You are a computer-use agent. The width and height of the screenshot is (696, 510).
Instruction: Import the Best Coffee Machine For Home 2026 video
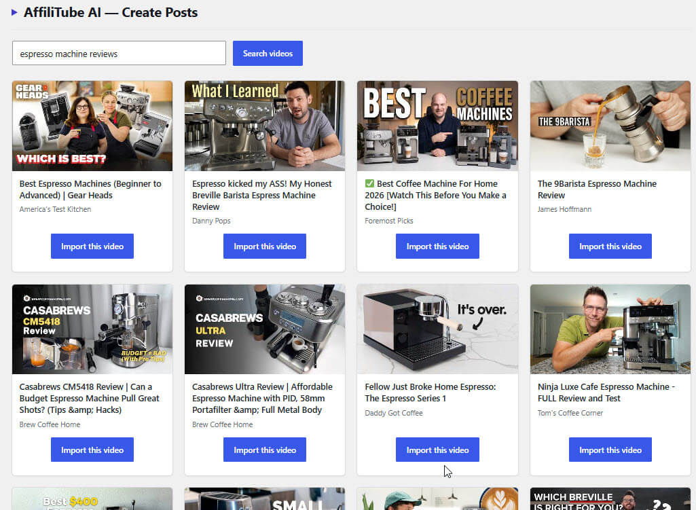(438, 247)
